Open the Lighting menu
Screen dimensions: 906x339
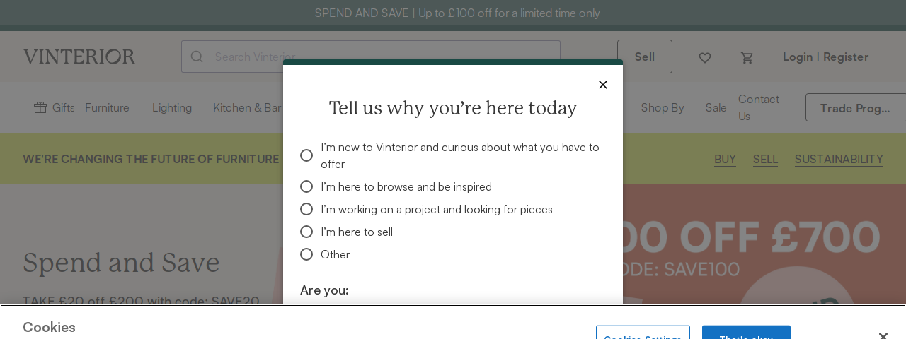point(172,107)
